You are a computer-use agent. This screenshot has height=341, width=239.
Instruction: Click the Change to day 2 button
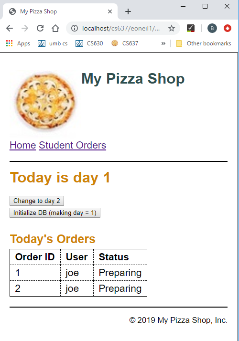coord(37,201)
